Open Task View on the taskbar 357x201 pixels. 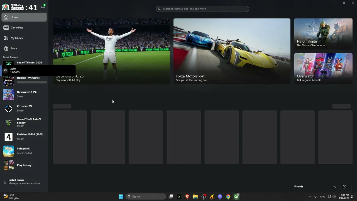coord(171,197)
